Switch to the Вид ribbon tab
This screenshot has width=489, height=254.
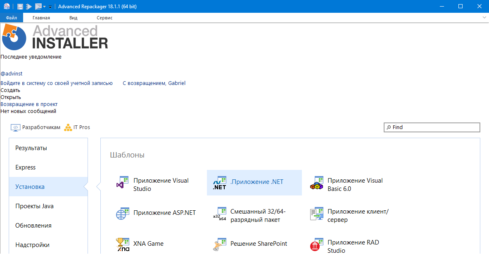pyautogui.click(x=73, y=18)
